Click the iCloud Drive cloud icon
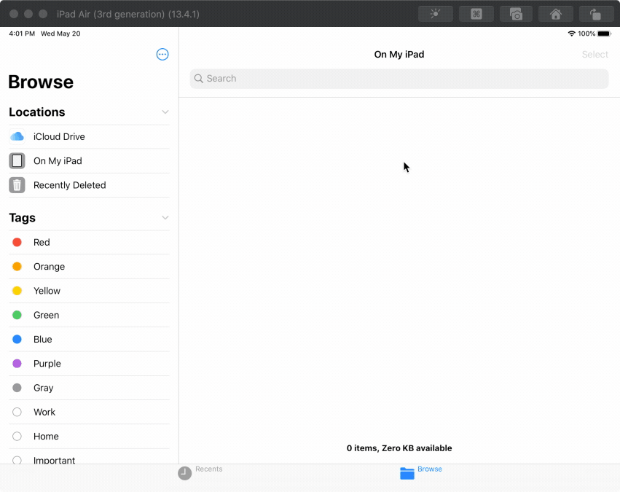This screenshot has height=492, width=620. (17, 136)
